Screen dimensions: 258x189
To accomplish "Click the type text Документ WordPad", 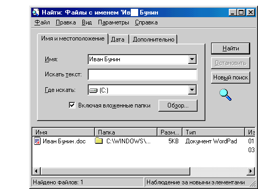I will pos(211,141).
